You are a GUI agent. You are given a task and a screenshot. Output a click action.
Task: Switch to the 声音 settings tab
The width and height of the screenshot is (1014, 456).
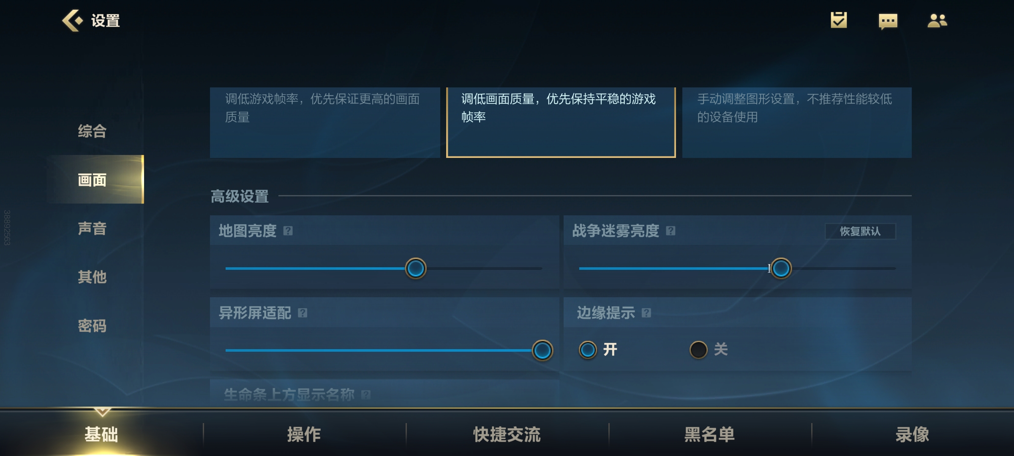pos(92,228)
